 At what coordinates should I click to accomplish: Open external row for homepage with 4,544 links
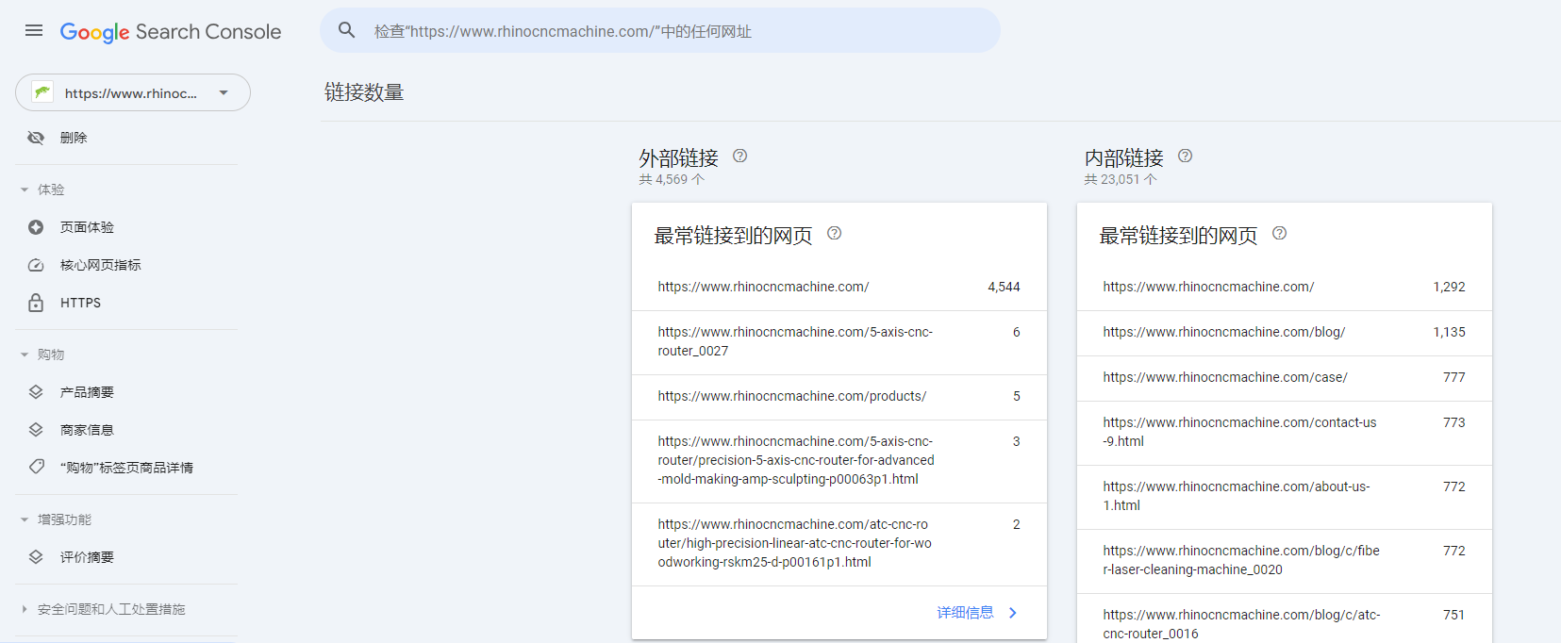tap(839, 287)
